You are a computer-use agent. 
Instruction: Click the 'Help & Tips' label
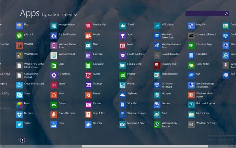coord(99,113)
